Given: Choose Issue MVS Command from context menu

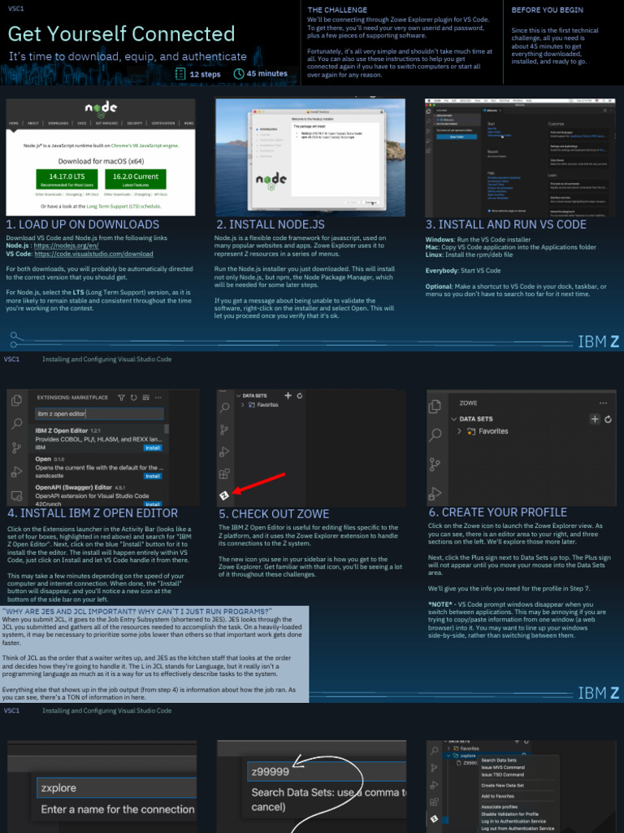Looking at the screenshot, I should [x=502, y=767].
